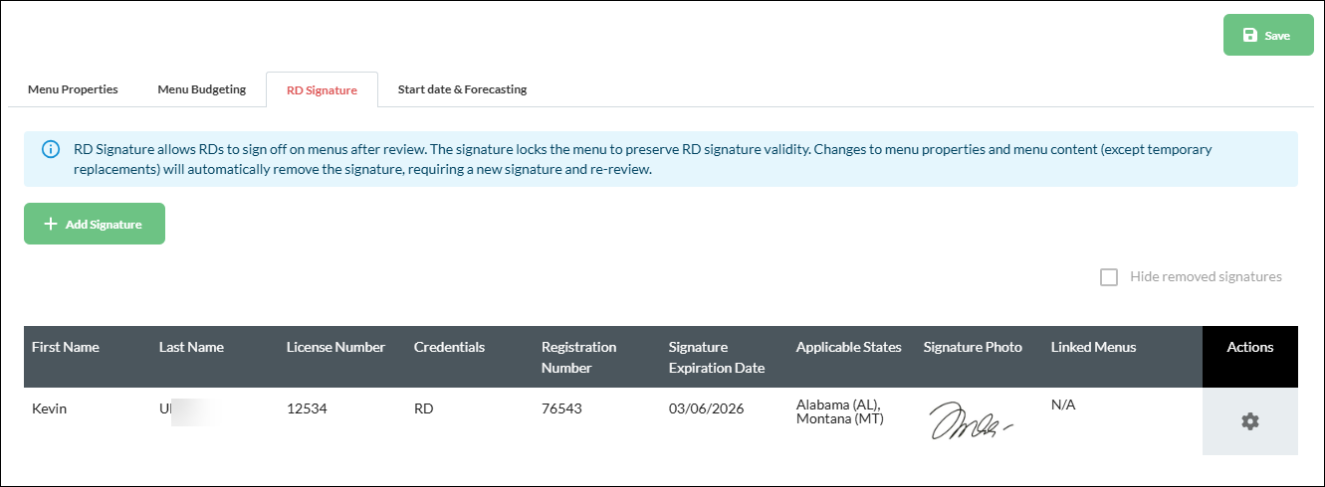Screen dimensions: 1325x487
Task: Click Signature Expiration Date header
Action: (x=717, y=357)
